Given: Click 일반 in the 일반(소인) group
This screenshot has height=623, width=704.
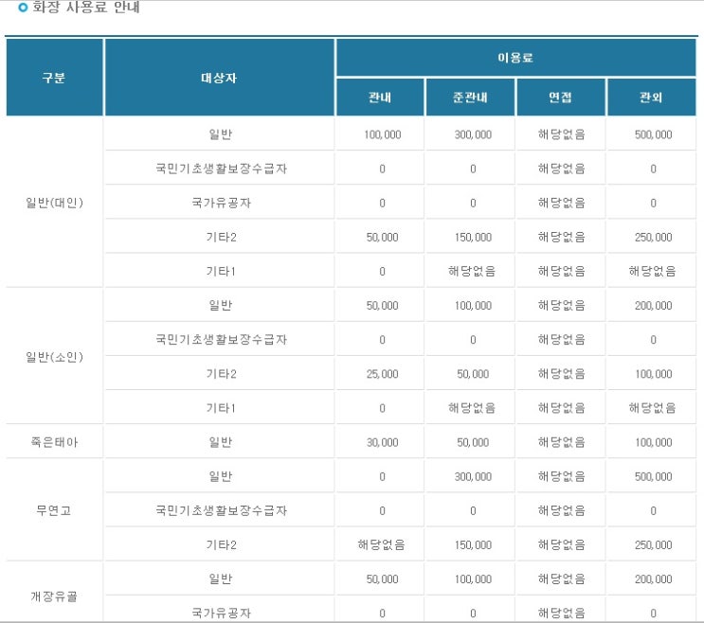Looking at the screenshot, I should tap(221, 306).
